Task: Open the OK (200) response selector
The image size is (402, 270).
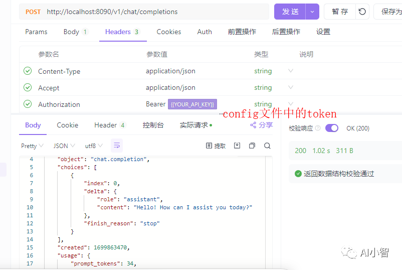Action: tap(358, 128)
